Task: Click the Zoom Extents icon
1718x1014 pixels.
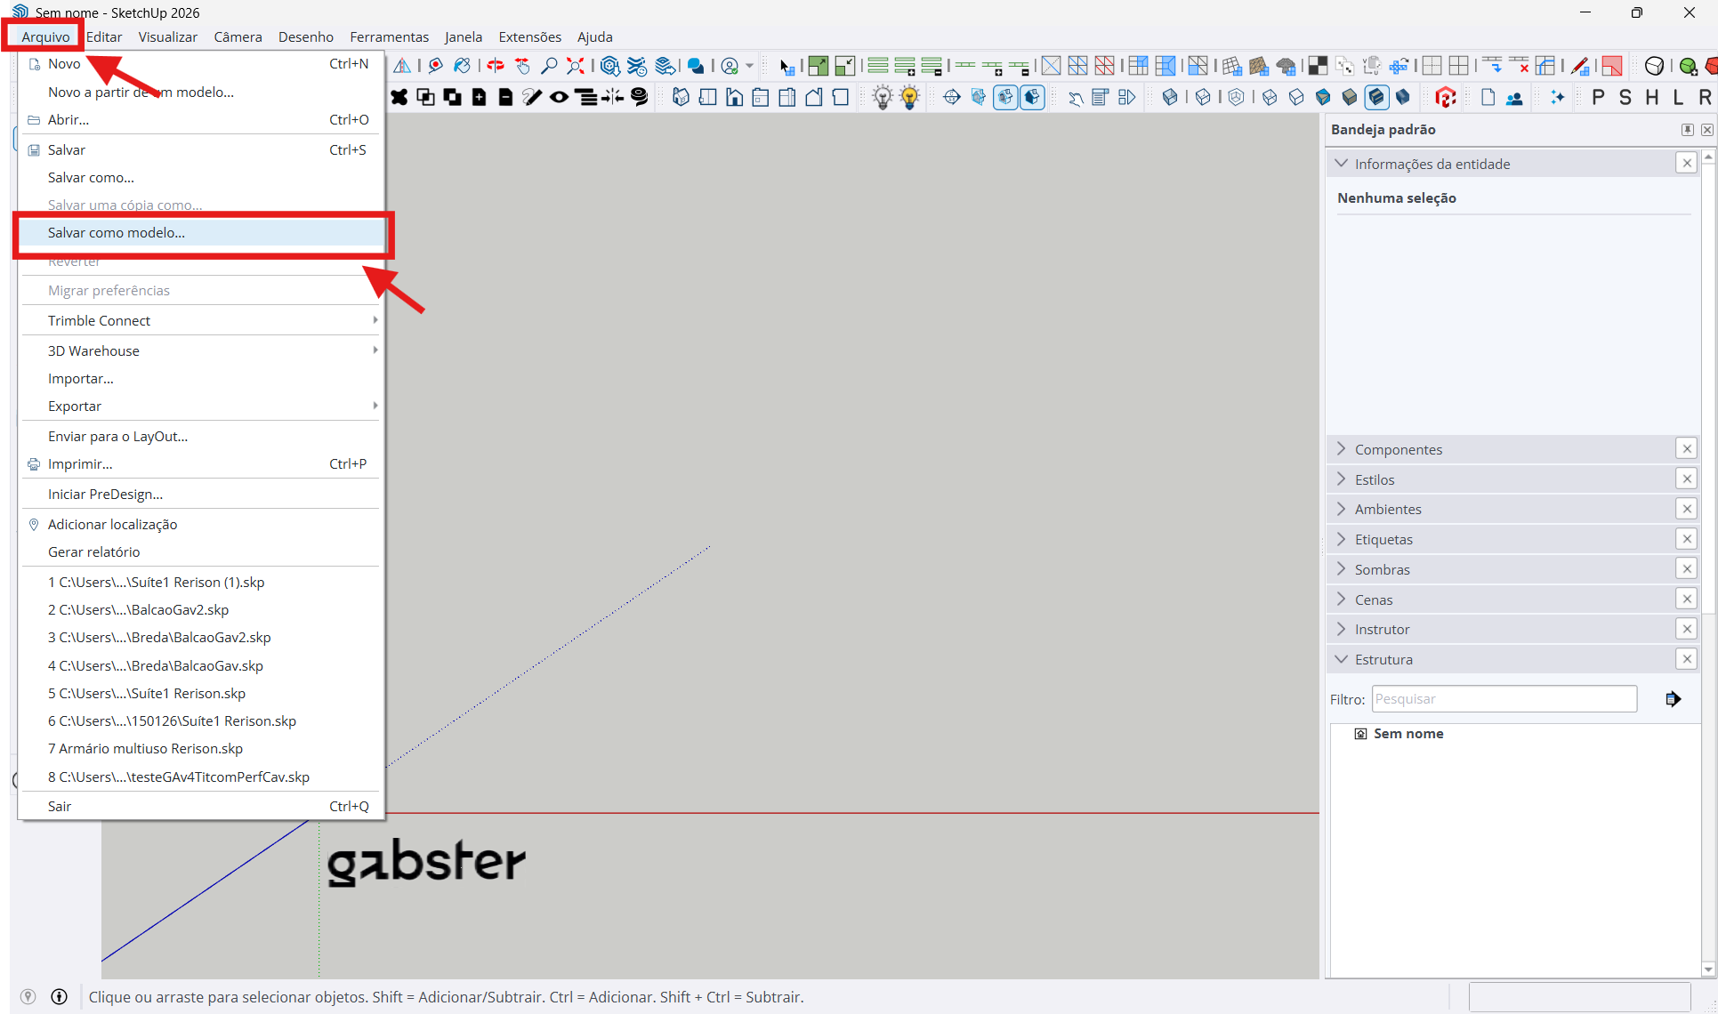Action: pos(576,66)
